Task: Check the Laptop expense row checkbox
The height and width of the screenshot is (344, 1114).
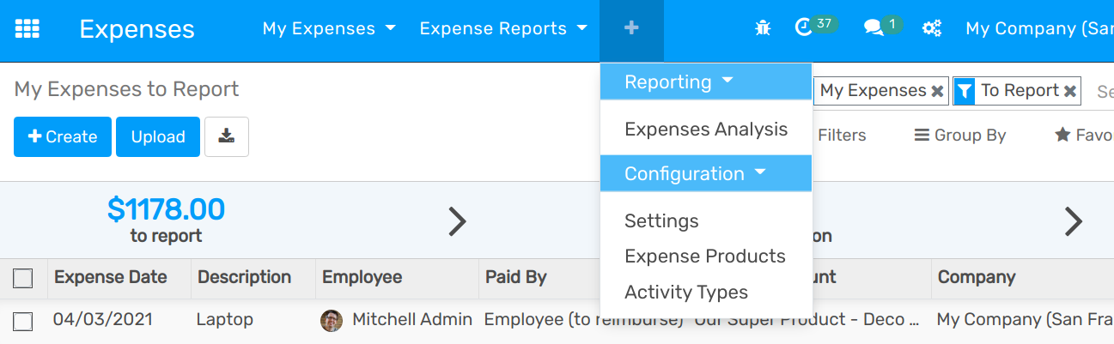Action: click(x=23, y=321)
